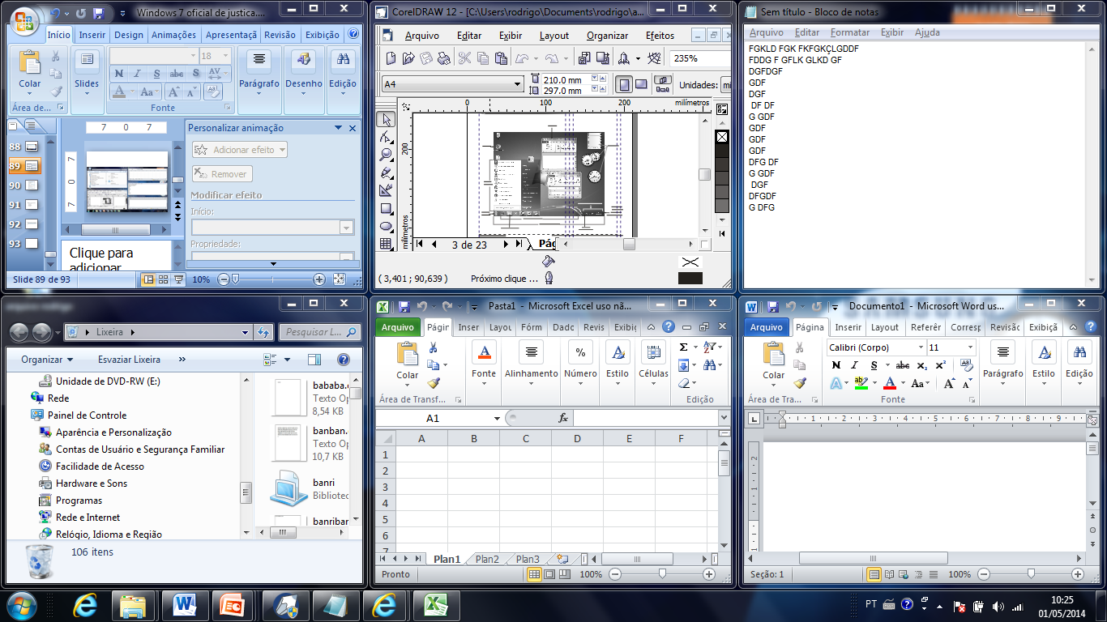Open the Arquivo tab in Excel
Viewport: 1107px width, 622px height.
pos(398,327)
